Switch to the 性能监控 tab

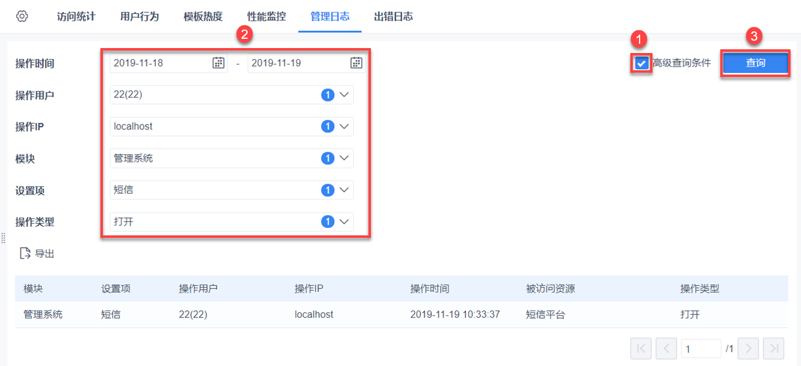click(x=267, y=17)
